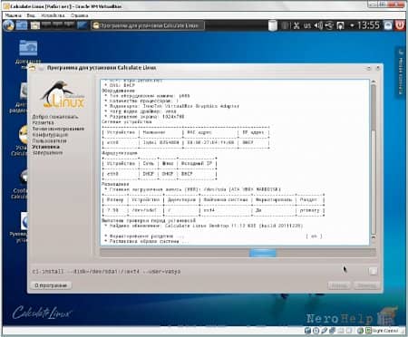408x337 pixels.
Task: Select the Конфигурация step in sidebar
Action: (50, 135)
